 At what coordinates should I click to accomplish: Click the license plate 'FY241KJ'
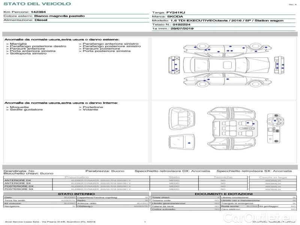point(175,13)
